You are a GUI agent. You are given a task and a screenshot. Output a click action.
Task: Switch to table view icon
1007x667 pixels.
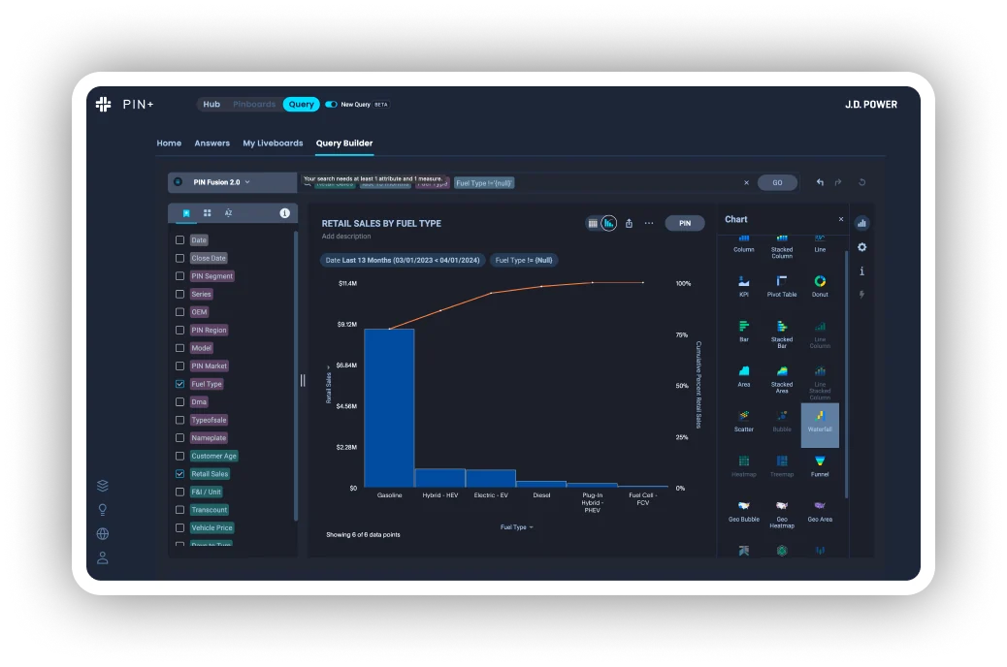pyautogui.click(x=593, y=223)
